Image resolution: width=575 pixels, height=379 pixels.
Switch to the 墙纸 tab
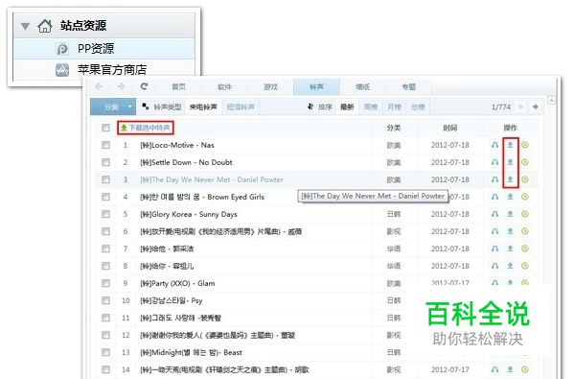[x=362, y=87]
